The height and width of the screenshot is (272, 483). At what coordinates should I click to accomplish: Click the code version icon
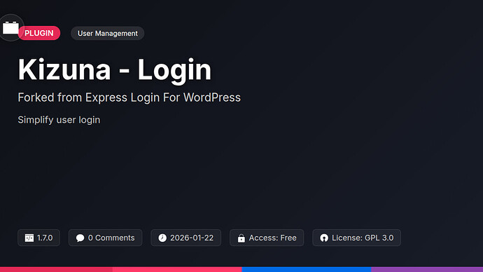coord(29,238)
